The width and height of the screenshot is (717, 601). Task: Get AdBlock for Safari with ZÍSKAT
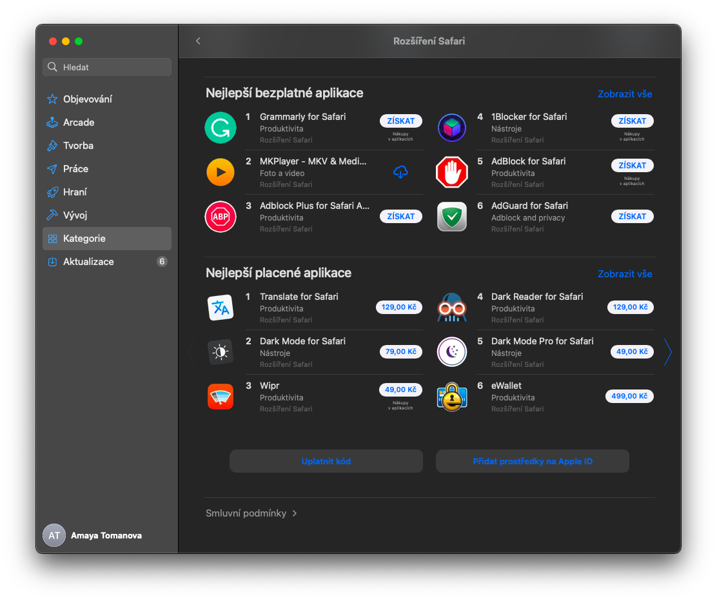coord(632,165)
